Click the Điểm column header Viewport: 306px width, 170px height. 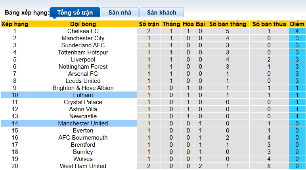click(x=297, y=24)
